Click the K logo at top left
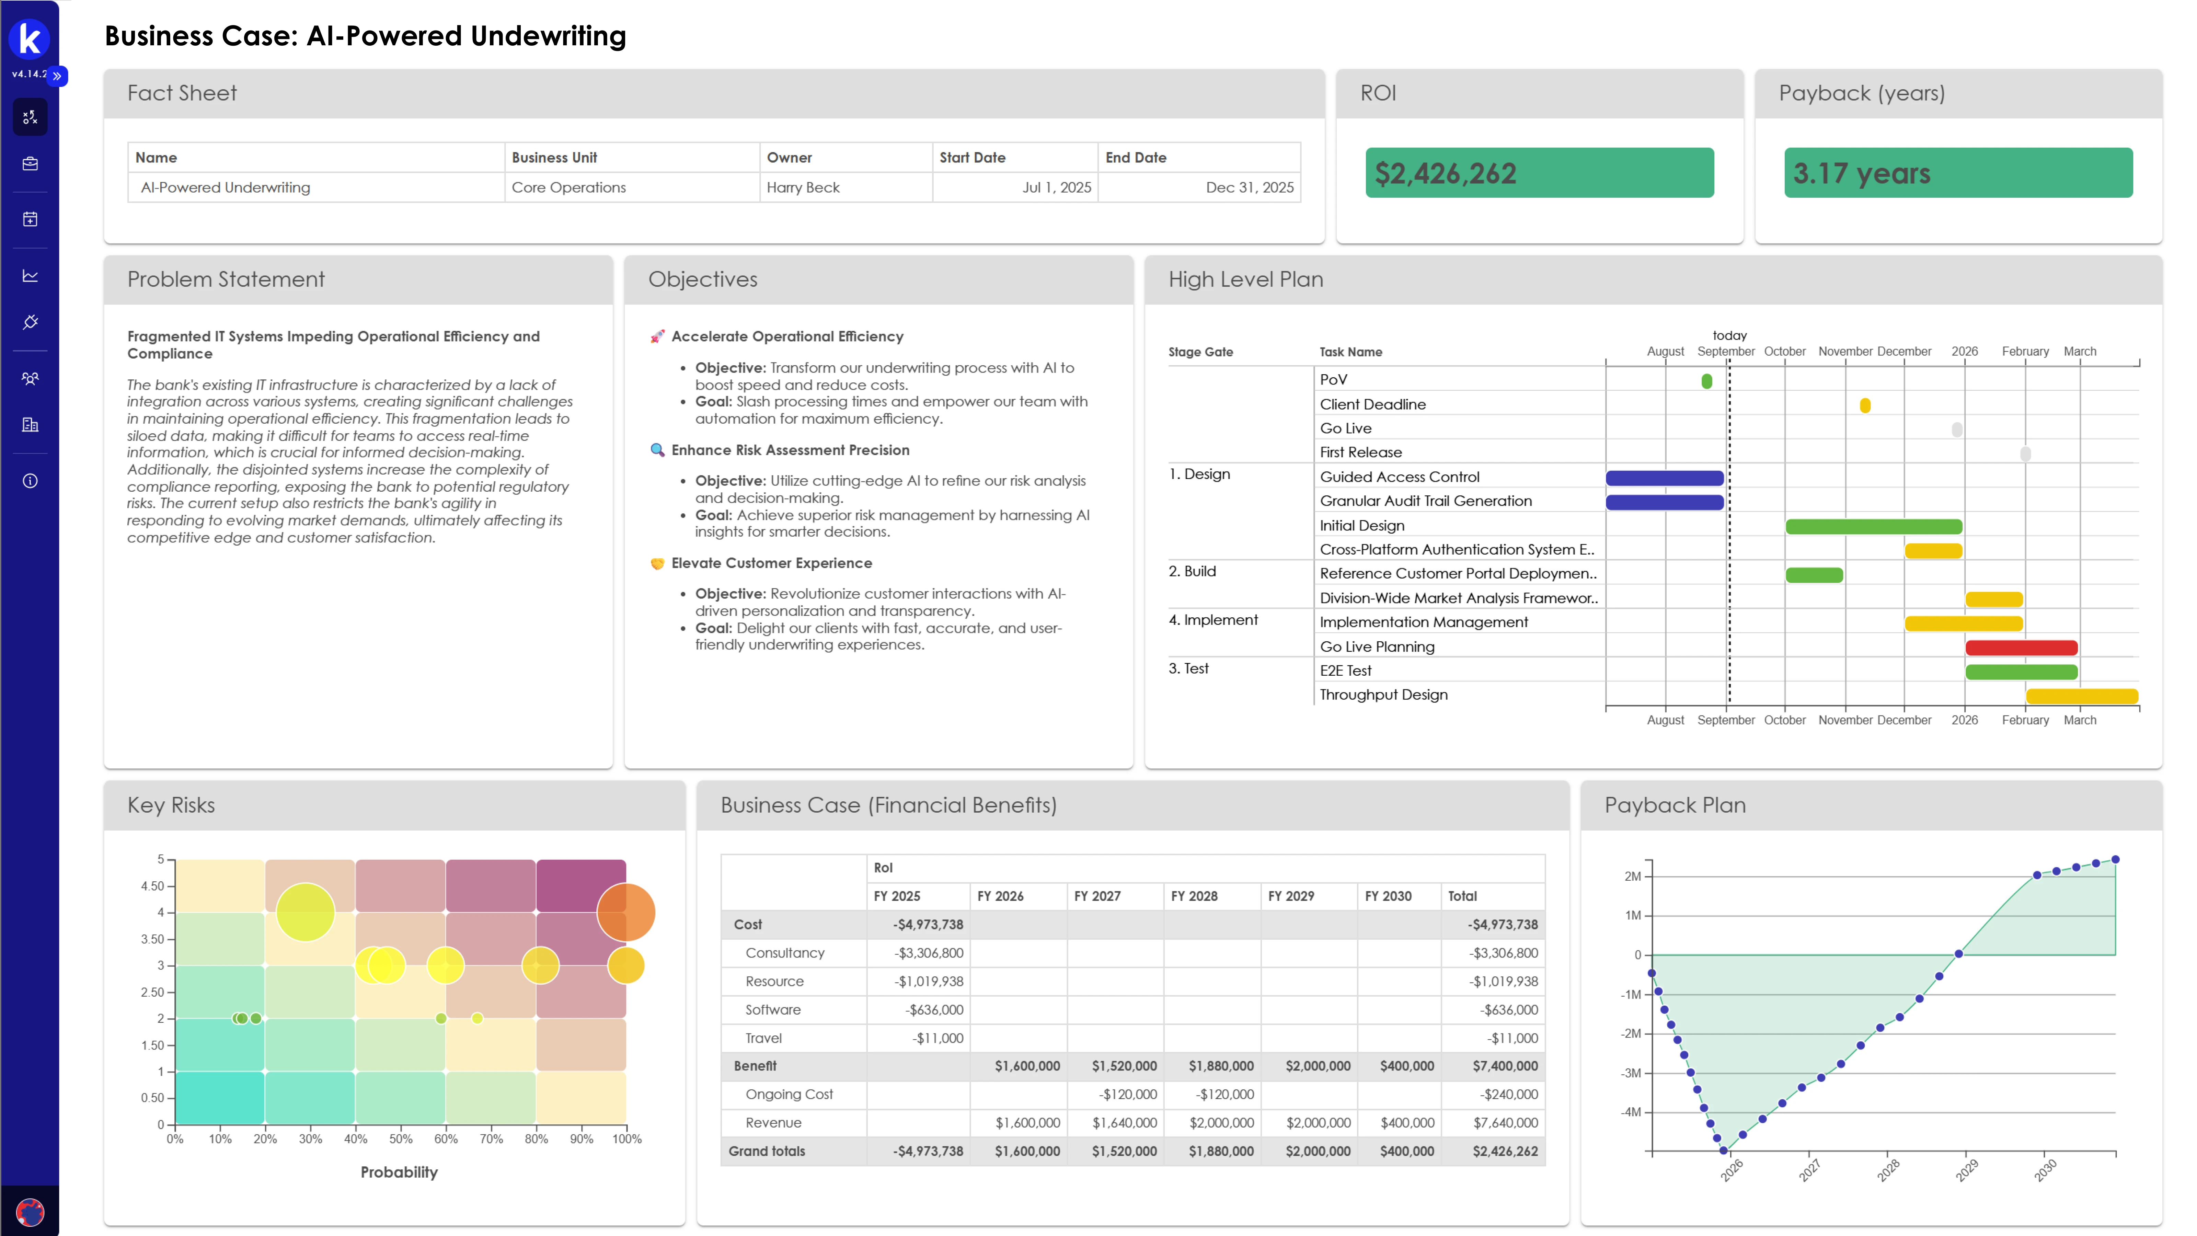The image size is (2197, 1236). (29, 38)
